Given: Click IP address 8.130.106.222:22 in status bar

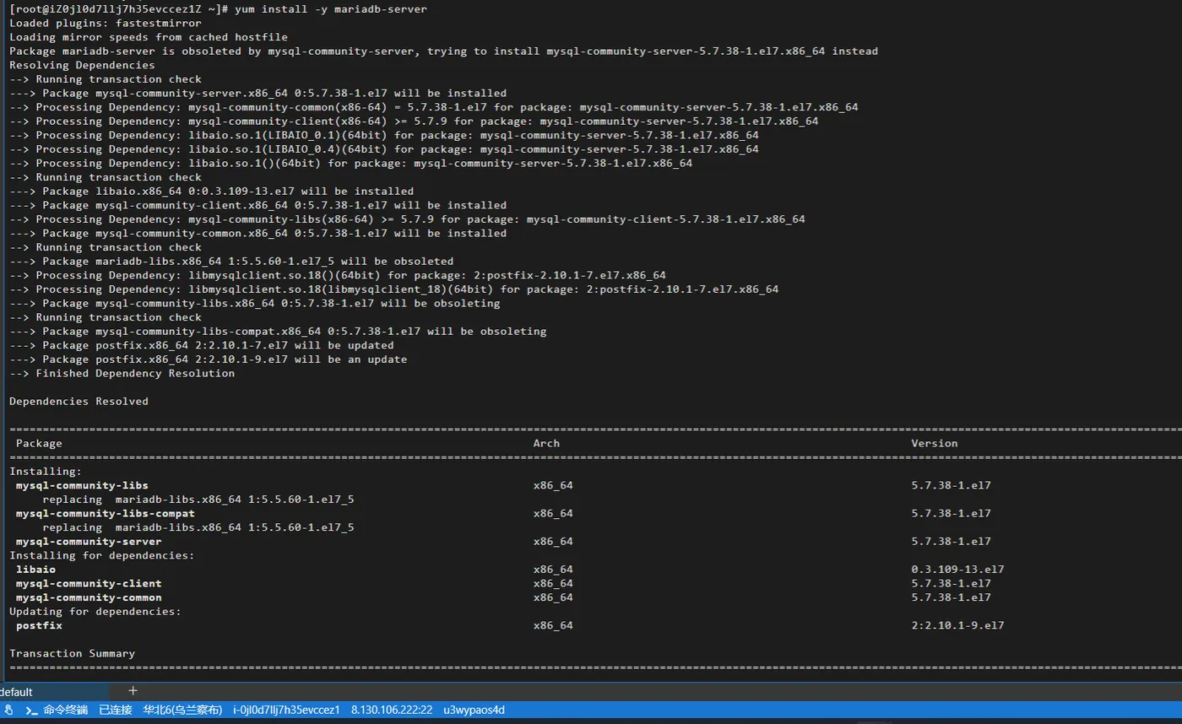Looking at the screenshot, I should click(x=392, y=710).
